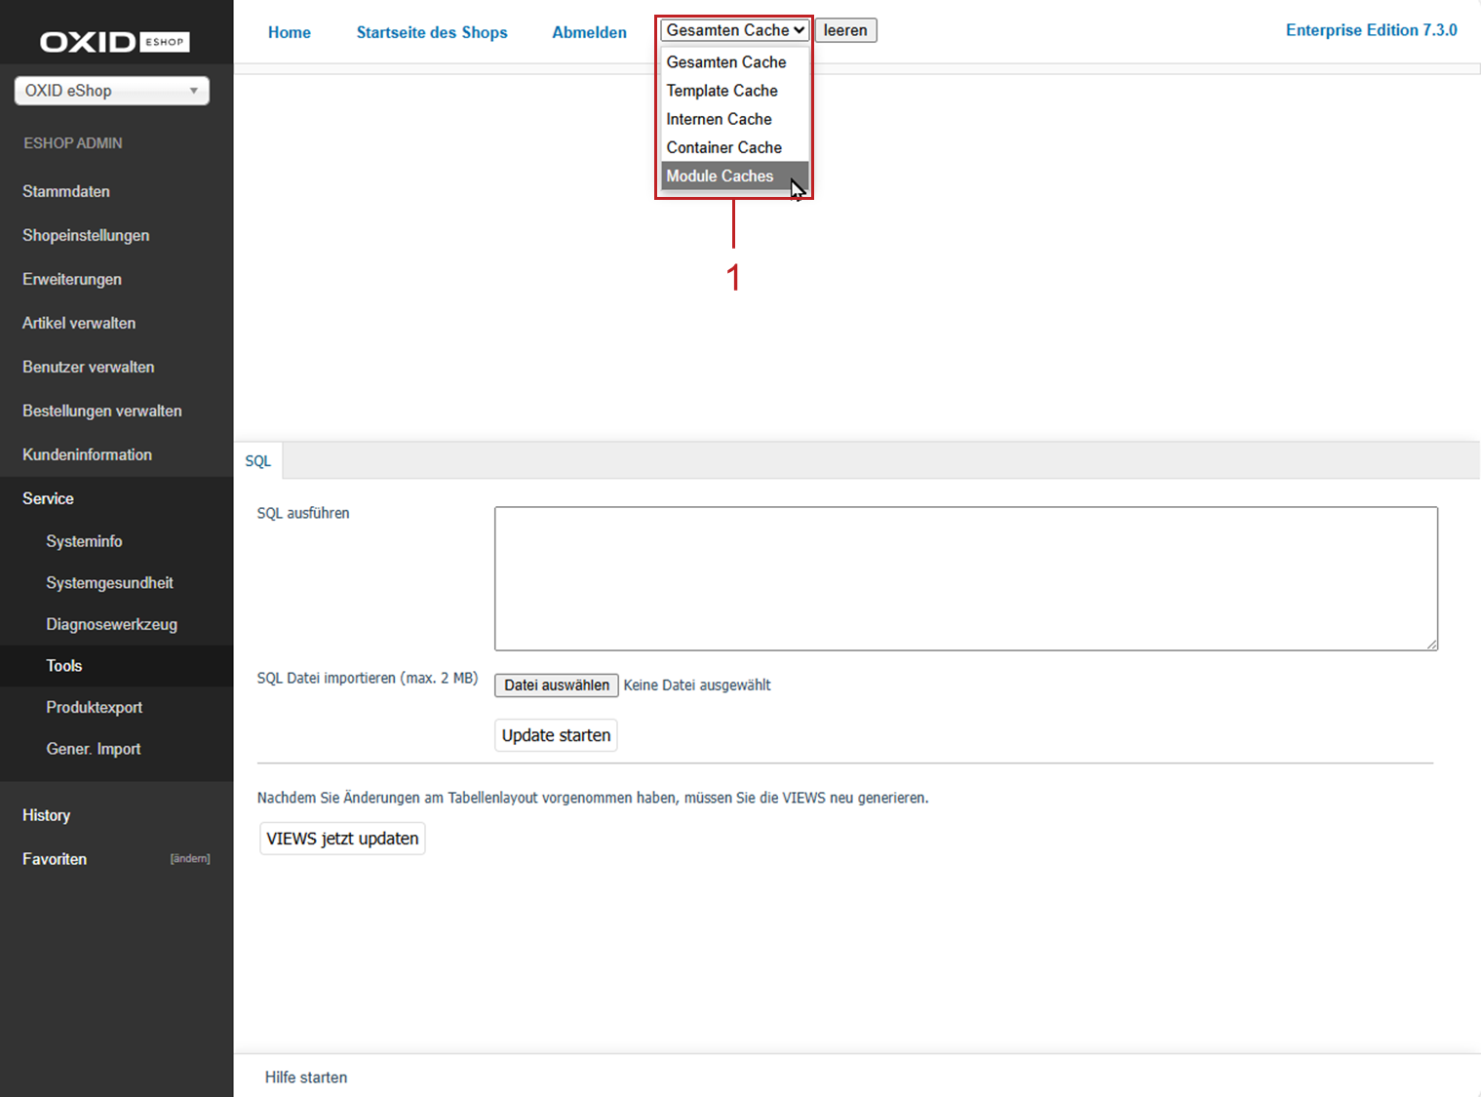Open Systeminfo under Service
The height and width of the screenshot is (1097, 1481).
tap(84, 541)
